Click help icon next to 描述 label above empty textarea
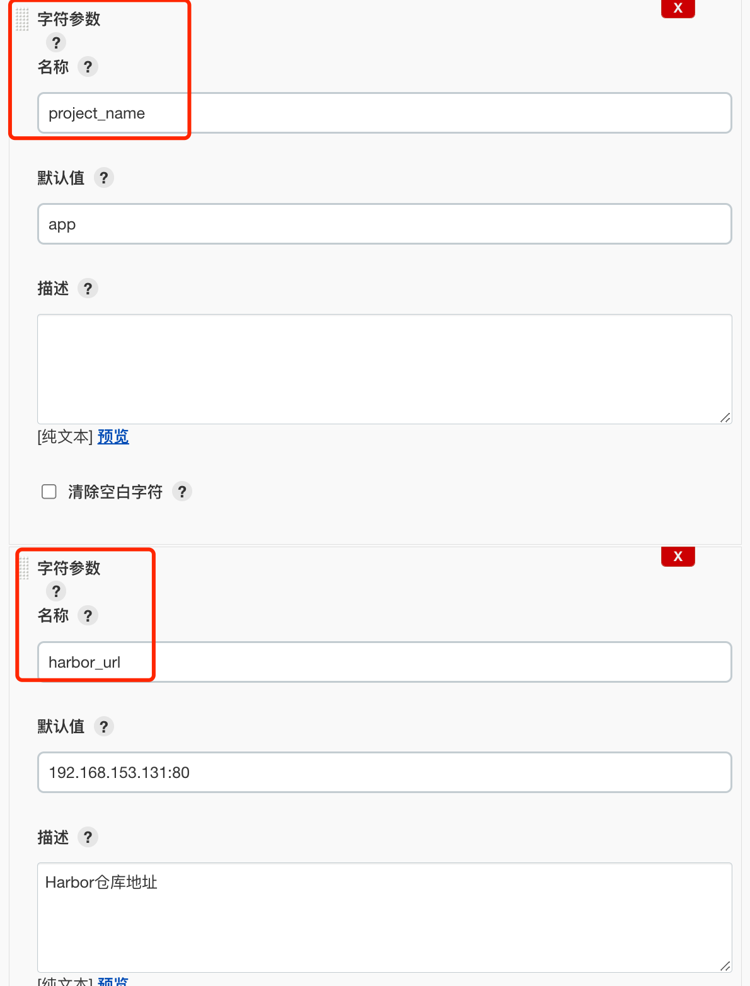Viewport: 750px width, 986px height. (89, 288)
